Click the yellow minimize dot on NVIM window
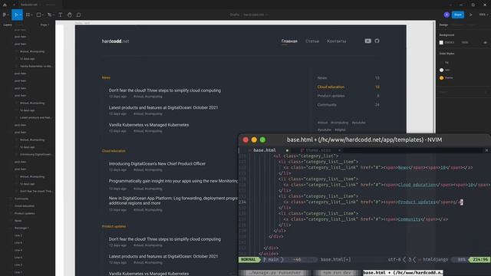The image size is (491, 276). [x=254, y=140]
